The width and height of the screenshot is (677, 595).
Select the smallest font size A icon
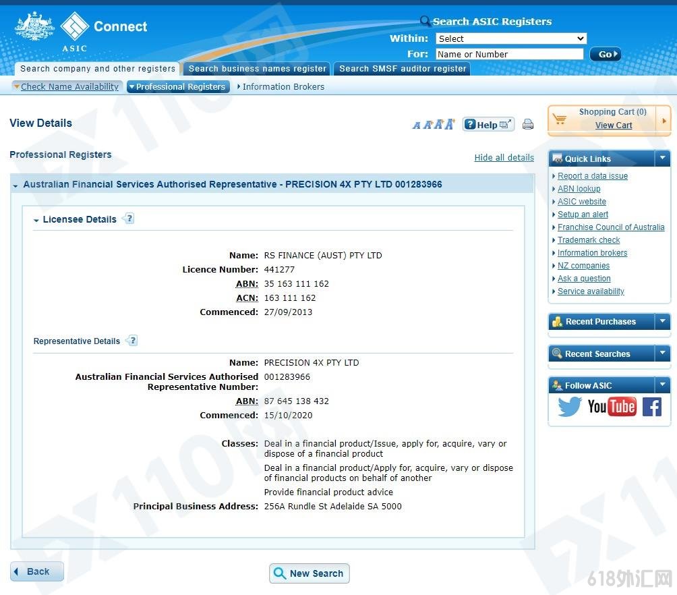point(416,125)
